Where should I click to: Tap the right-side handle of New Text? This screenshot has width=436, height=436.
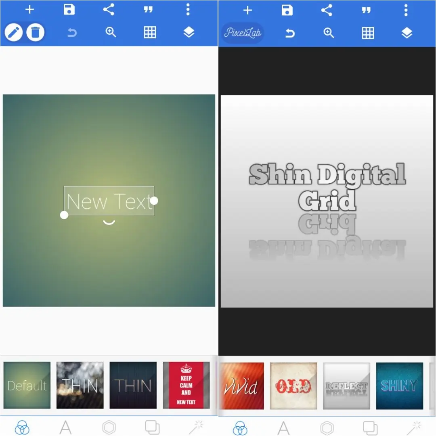click(x=154, y=201)
